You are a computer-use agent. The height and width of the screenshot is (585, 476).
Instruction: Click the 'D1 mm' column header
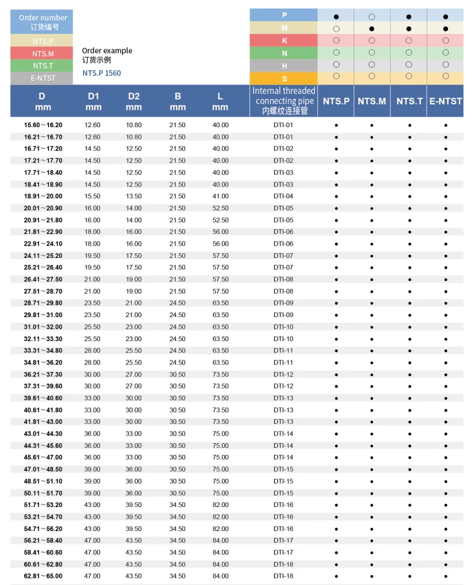point(93,101)
